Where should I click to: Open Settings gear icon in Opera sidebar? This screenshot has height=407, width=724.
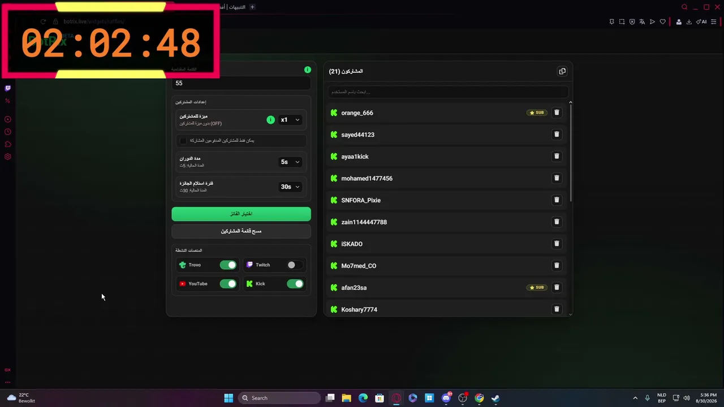point(7,157)
